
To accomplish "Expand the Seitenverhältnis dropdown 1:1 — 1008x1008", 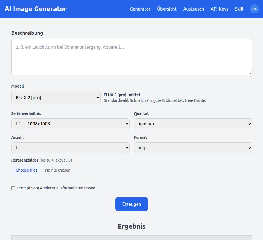I will [x=70, y=124].
